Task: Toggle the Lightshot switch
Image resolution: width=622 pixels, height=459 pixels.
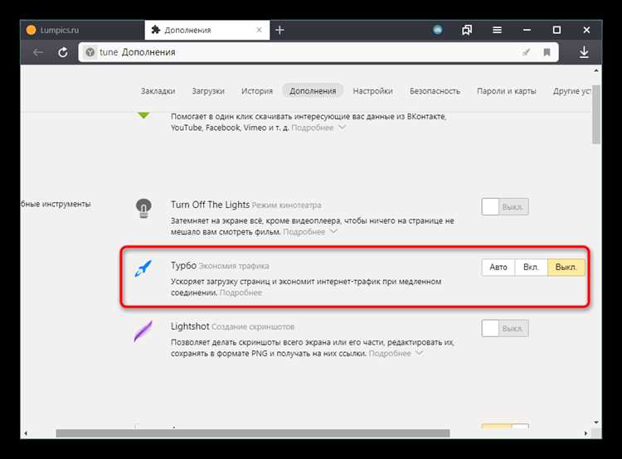Action: coord(505,329)
